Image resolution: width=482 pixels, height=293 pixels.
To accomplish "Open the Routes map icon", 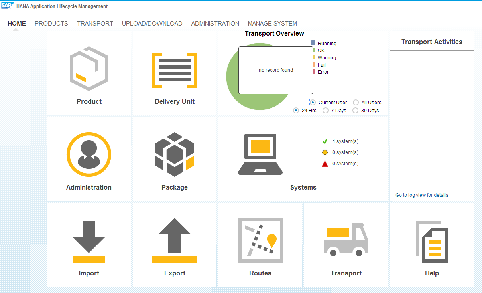I will (261, 240).
